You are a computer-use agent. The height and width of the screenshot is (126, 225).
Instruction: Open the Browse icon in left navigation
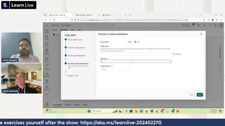(x=47, y=44)
